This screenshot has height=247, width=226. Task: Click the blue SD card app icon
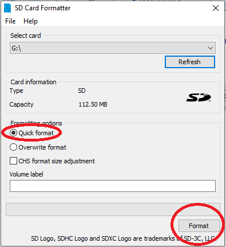(7, 8)
